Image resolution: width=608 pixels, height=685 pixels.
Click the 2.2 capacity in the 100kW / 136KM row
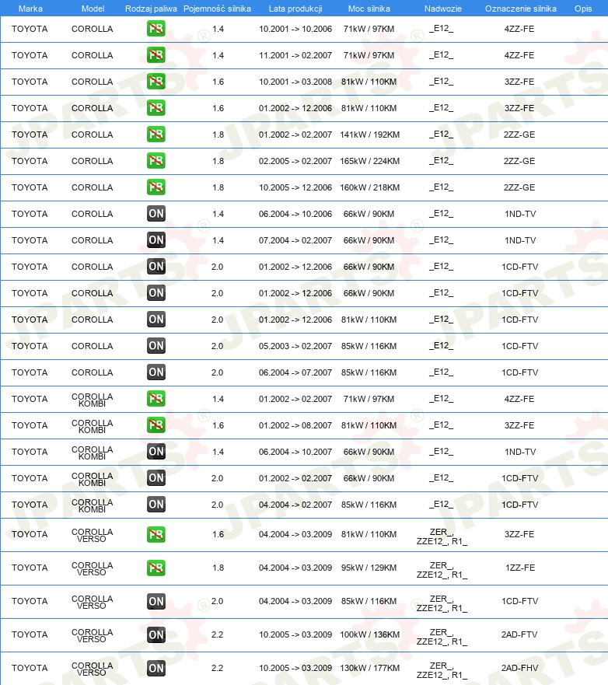pos(218,634)
